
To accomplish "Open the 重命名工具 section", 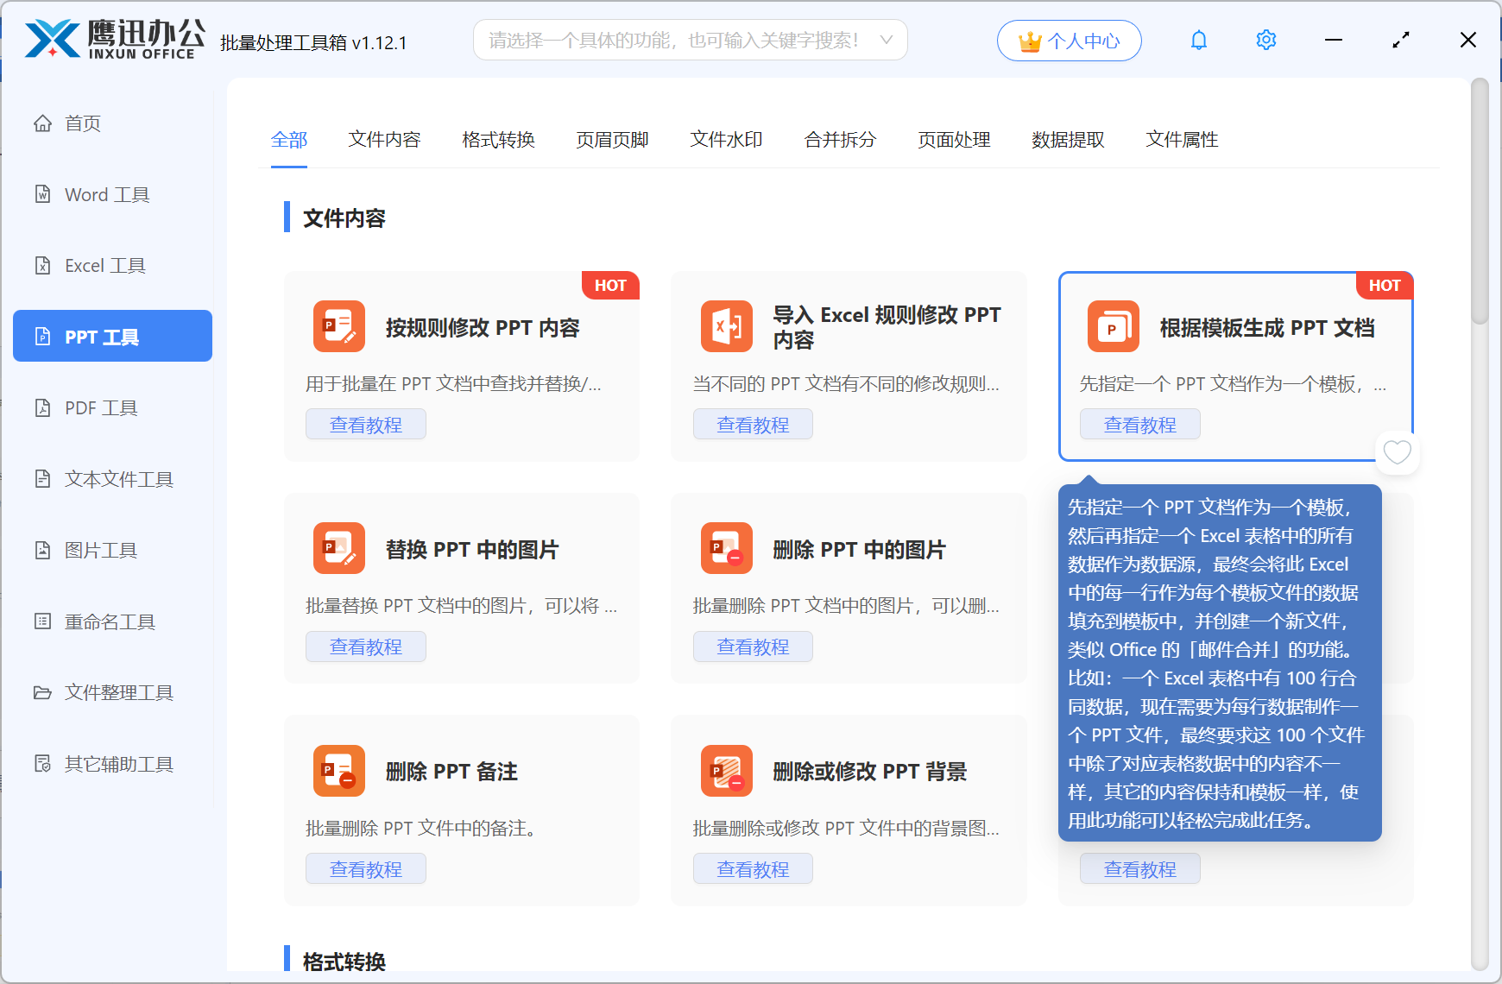I will [108, 621].
